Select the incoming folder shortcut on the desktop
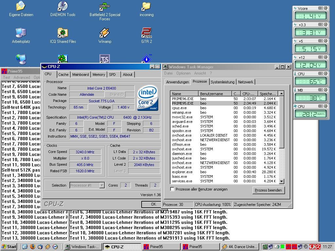Image resolution: width=335 pixels, height=251 pixels. click(x=147, y=9)
